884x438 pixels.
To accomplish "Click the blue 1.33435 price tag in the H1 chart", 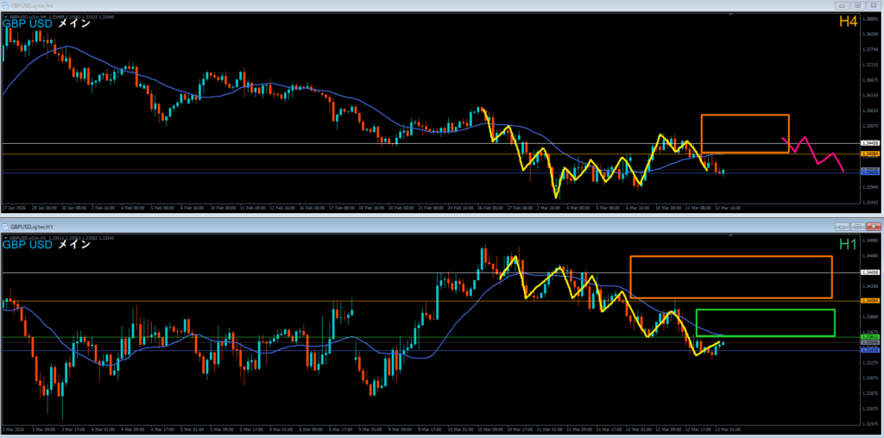I will click(x=870, y=350).
